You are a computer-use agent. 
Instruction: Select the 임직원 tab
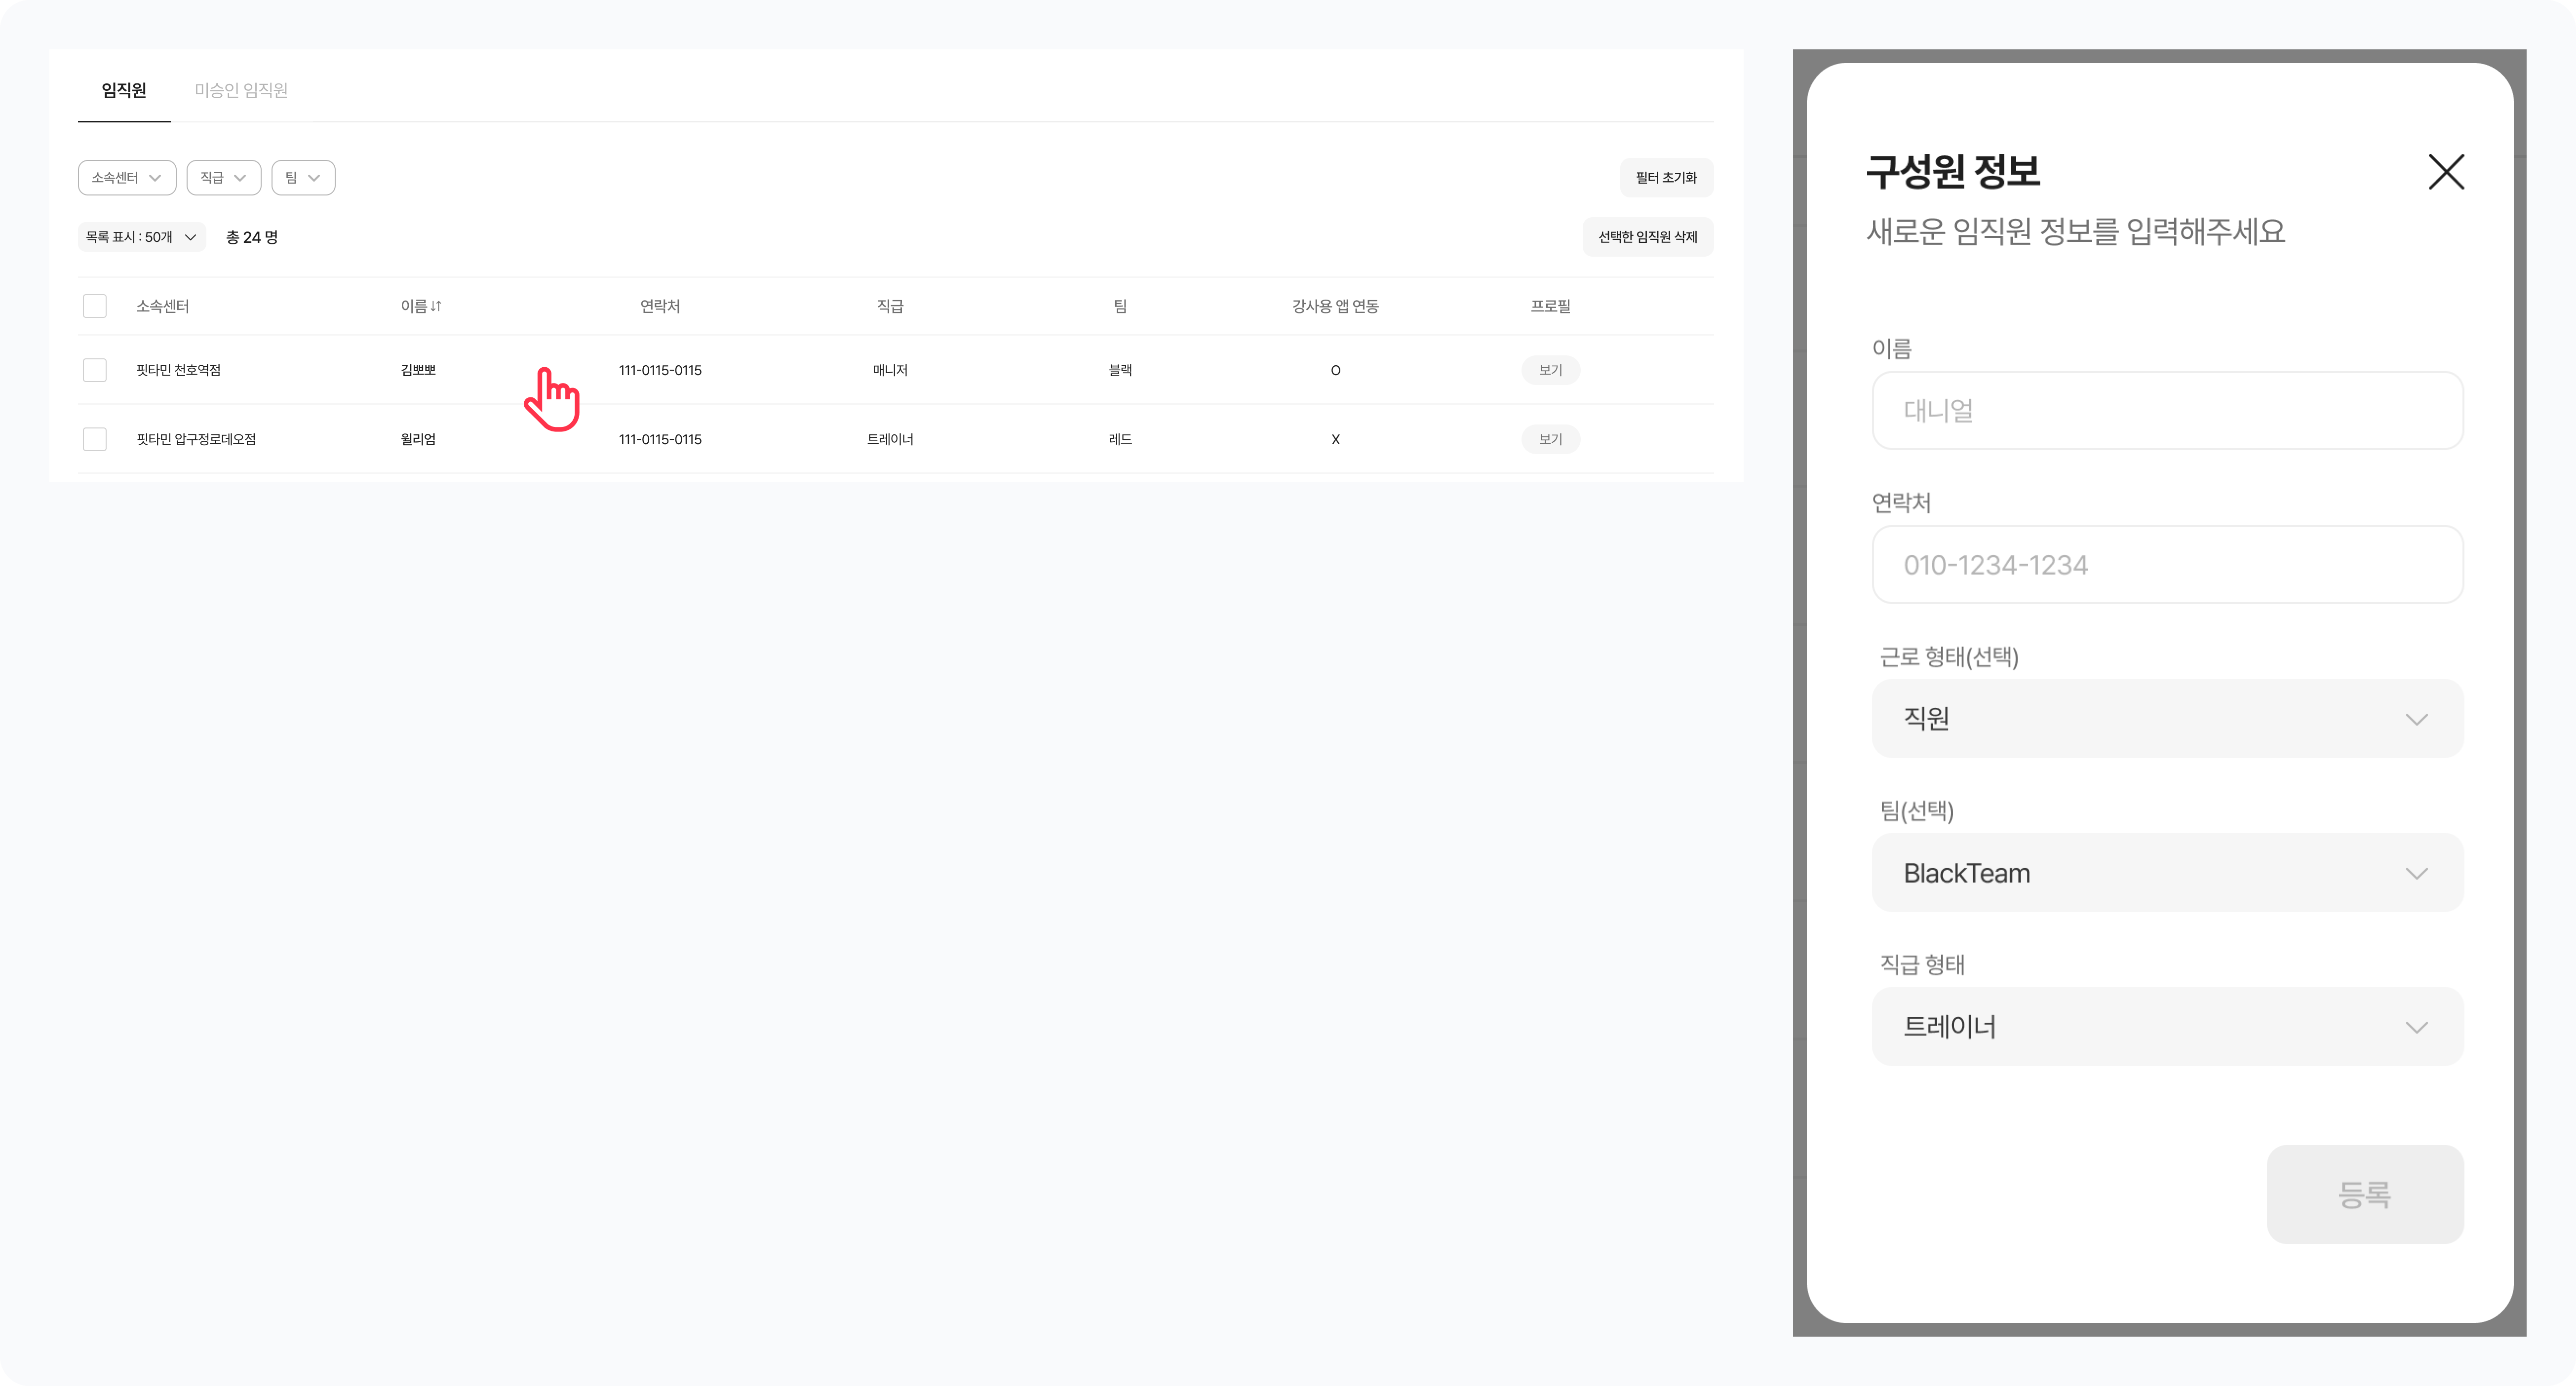[124, 90]
